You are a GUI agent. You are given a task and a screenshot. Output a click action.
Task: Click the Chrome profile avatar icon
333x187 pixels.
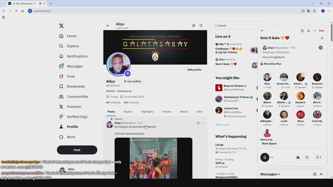323,11
